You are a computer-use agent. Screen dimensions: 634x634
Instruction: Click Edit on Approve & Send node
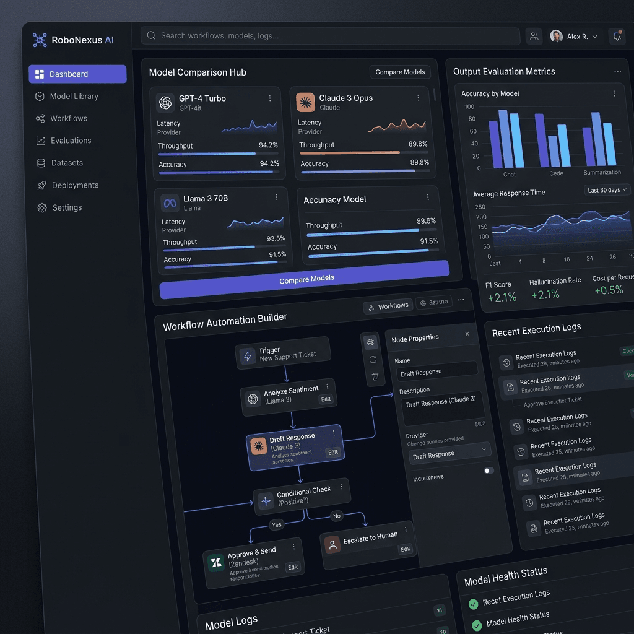tap(293, 567)
